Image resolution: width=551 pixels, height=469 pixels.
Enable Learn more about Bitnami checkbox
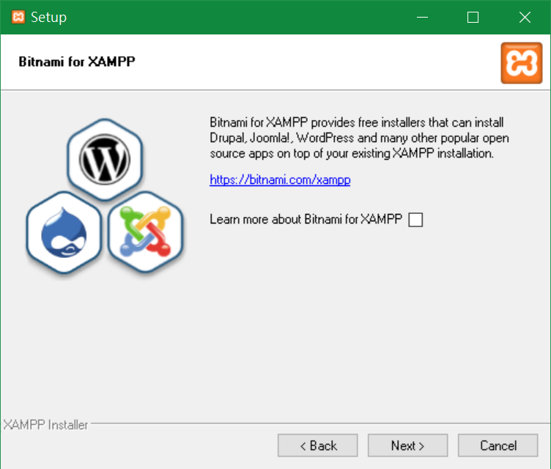click(x=415, y=220)
